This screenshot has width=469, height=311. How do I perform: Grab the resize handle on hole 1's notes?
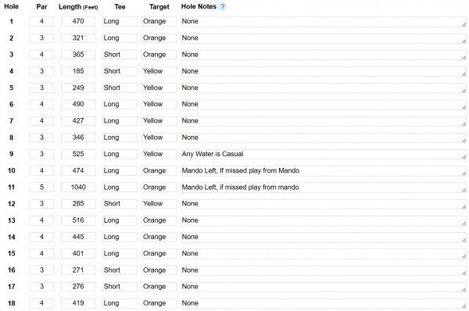pyautogui.click(x=464, y=24)
